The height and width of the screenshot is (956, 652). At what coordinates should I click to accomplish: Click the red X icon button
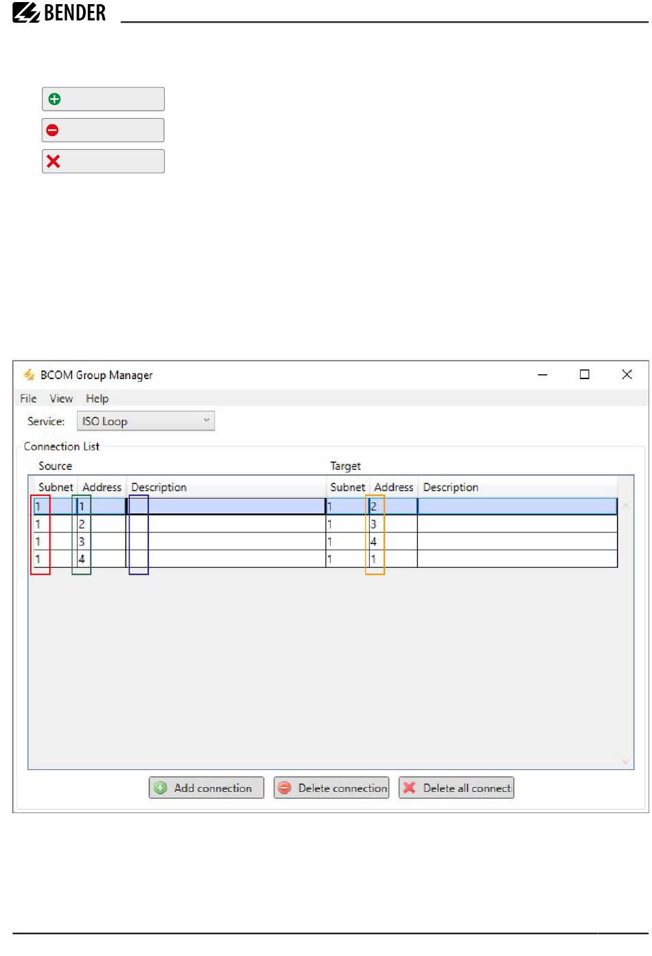(103, 161)
